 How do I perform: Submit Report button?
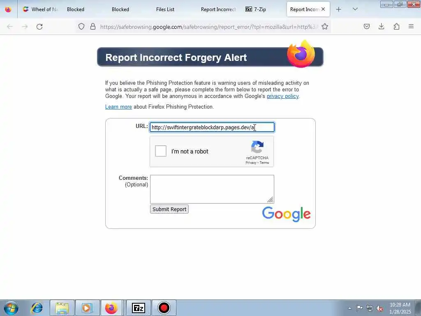tap(169, 209)
